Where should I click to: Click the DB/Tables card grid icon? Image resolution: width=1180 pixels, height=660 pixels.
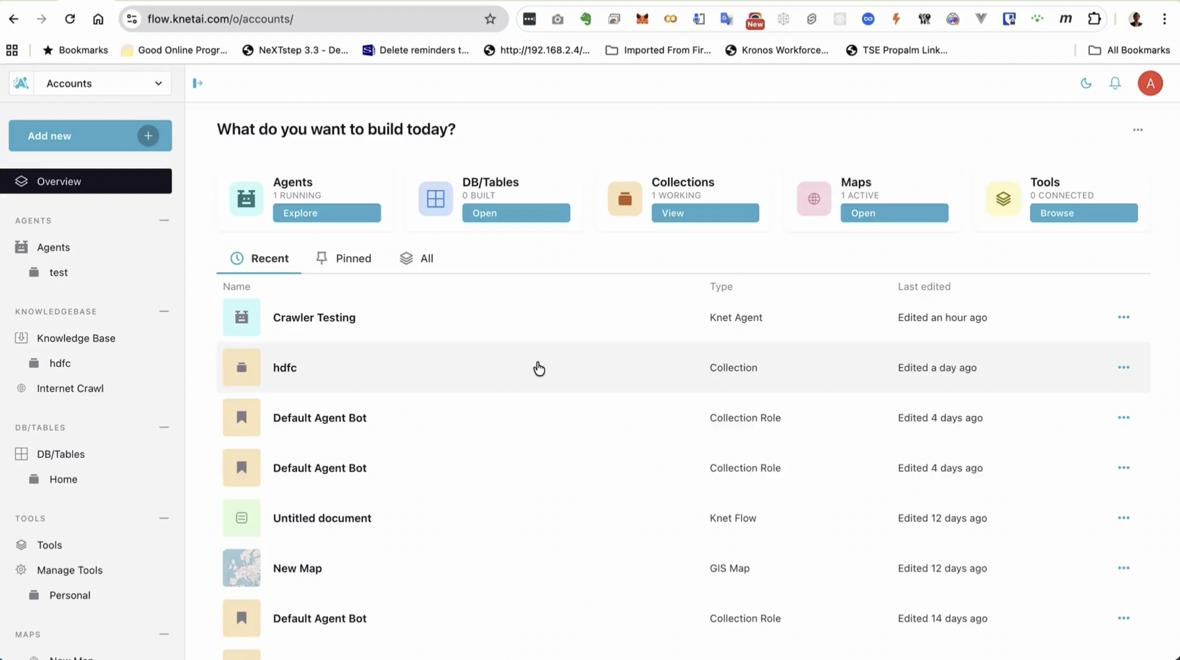pos(435,199)
